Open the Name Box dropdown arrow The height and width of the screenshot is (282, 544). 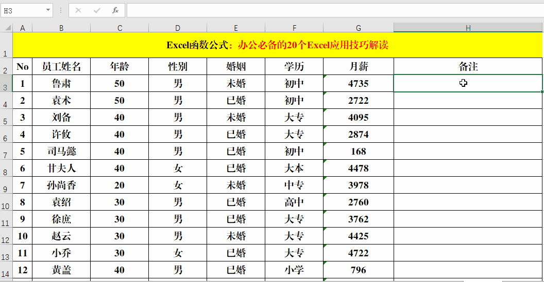[48, 10]
